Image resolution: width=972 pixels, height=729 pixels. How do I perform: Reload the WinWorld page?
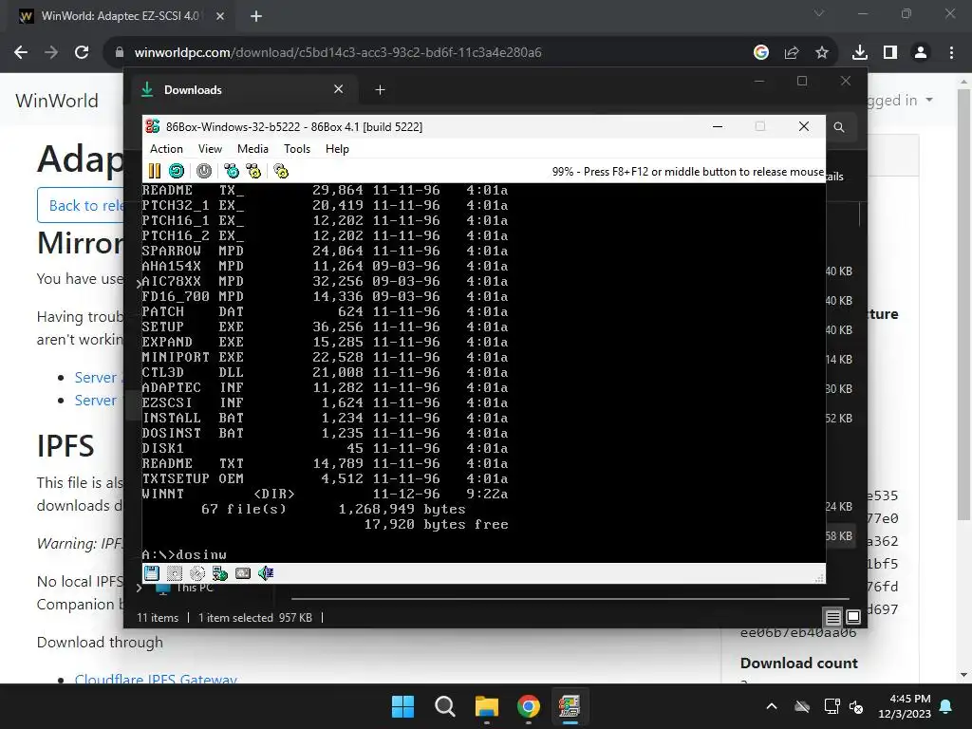[x=82, y=53]
